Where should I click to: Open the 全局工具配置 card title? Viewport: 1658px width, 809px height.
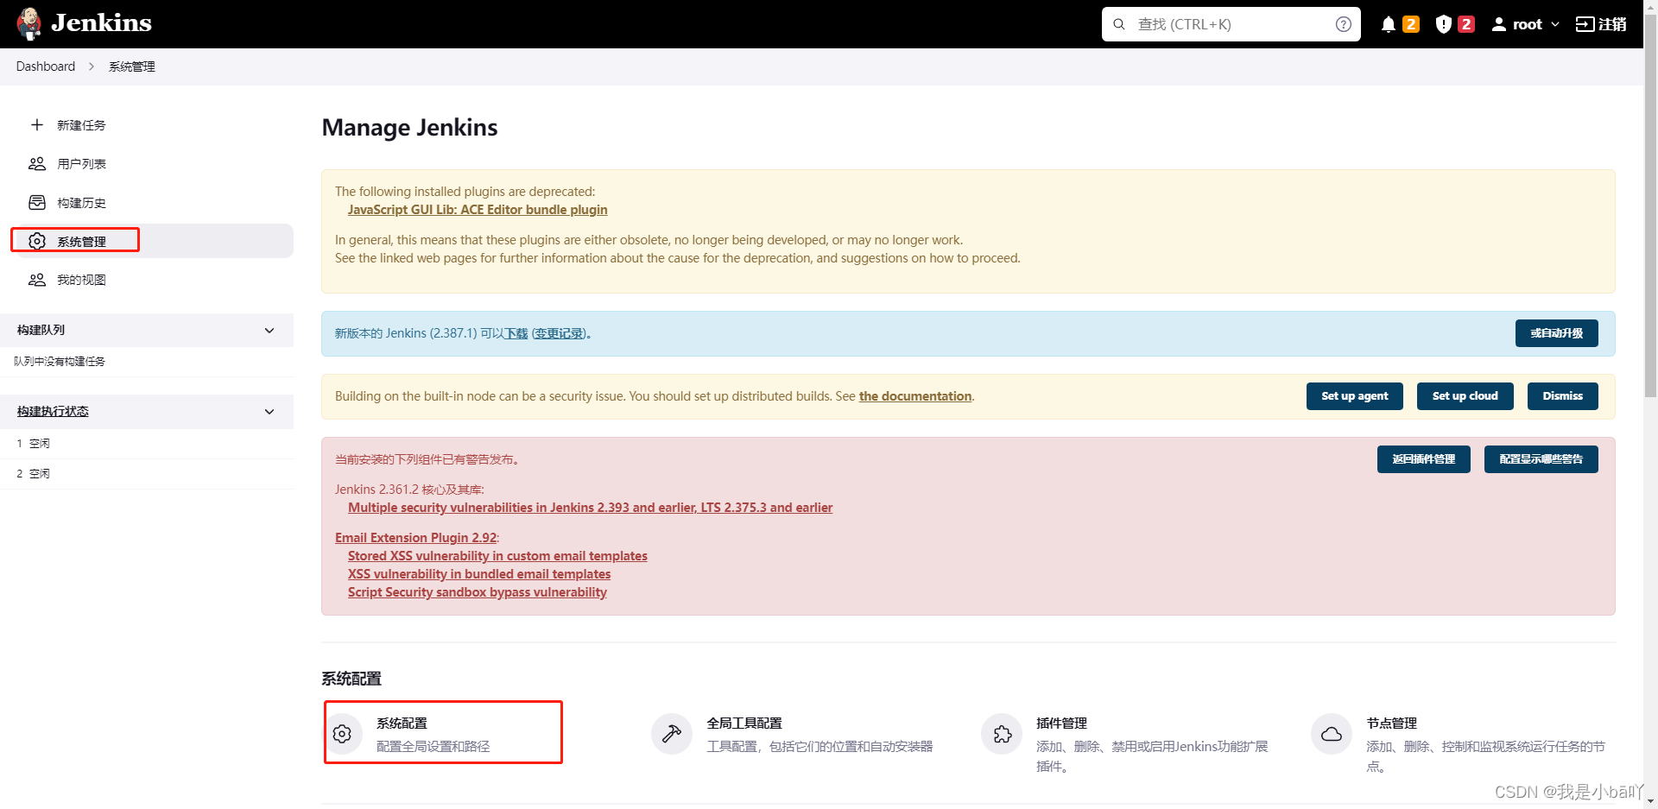coord(744,724)
